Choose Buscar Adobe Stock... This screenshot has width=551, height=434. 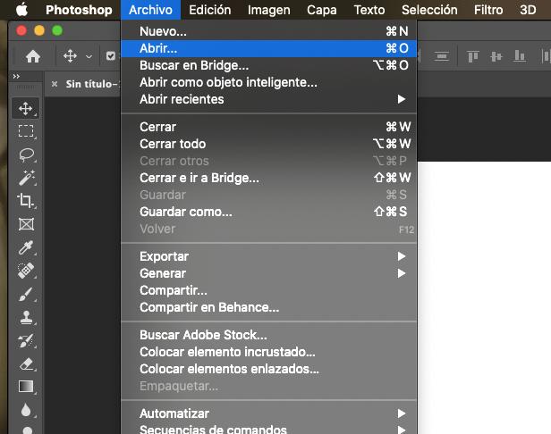point(269,335)
